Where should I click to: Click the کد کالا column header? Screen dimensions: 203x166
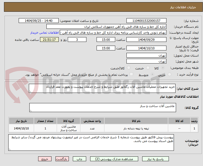(x=179, y=121)
